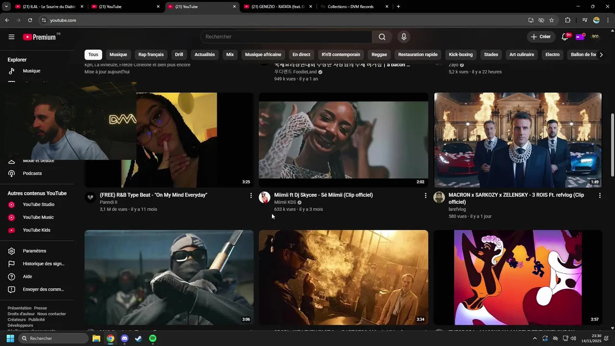Image resolution: width=615 pixels, height=346 pixels.
Task: Select the Restauration rapide chip
Action: point(418,54)
